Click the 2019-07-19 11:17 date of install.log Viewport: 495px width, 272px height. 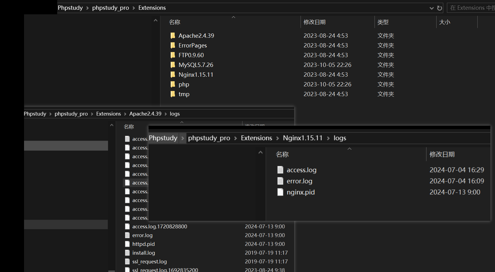pos(266,253)
